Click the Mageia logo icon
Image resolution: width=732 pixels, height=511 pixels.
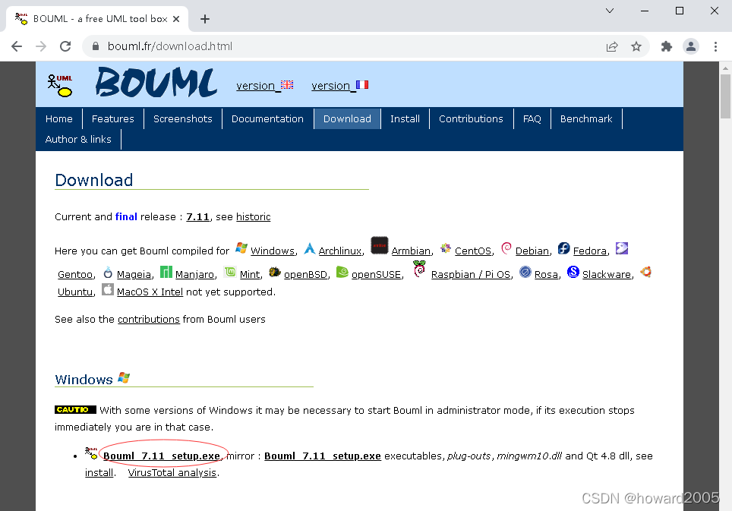[108, 272]
